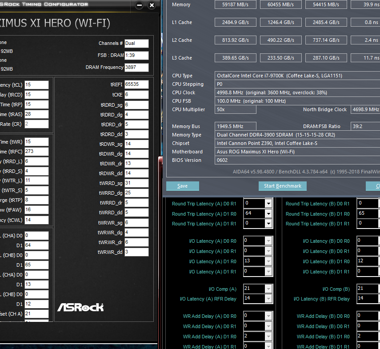Click the tCWL field showing 14

36,220
